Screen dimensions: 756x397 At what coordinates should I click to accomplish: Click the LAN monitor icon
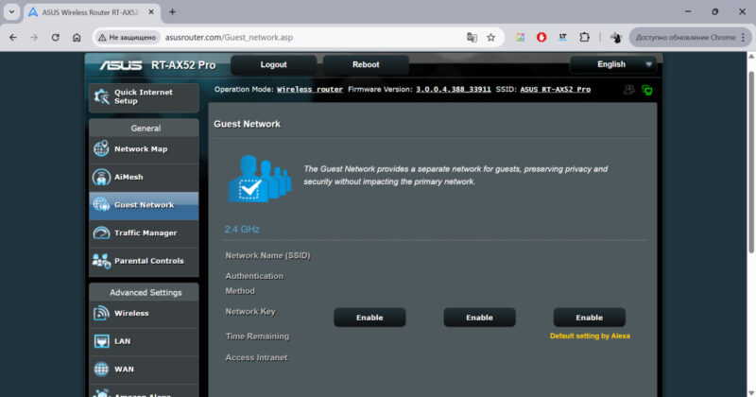click(101, 341)
